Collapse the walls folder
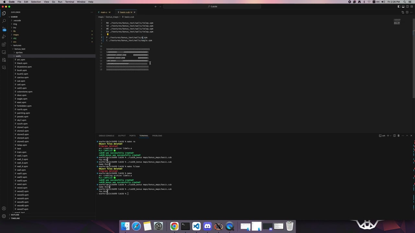Screen dimensions: 415x233 coord(52,56)
